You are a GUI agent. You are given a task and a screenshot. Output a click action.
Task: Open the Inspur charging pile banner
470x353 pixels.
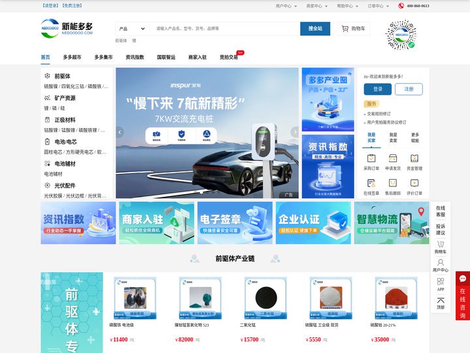pos(207,133)
